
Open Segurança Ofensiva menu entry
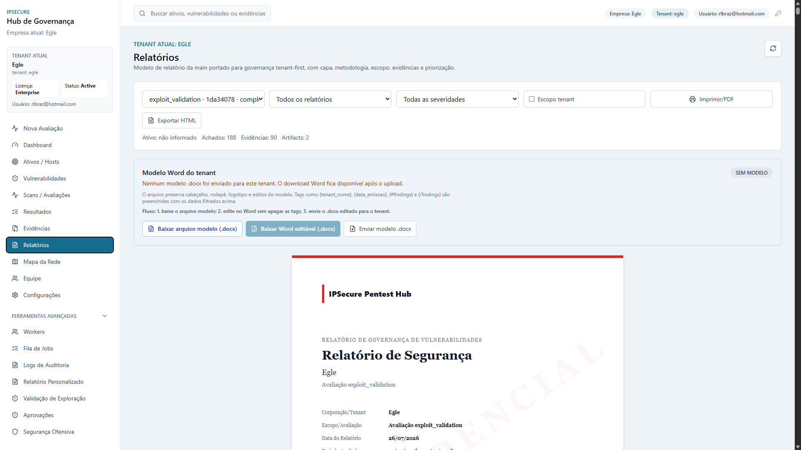(60, 432)
